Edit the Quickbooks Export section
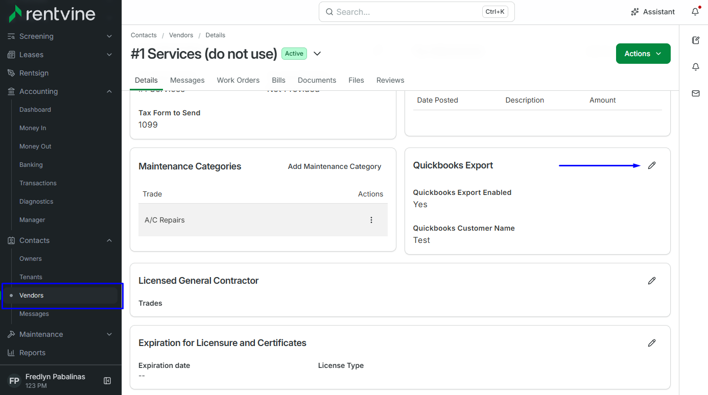 (652, 165)
